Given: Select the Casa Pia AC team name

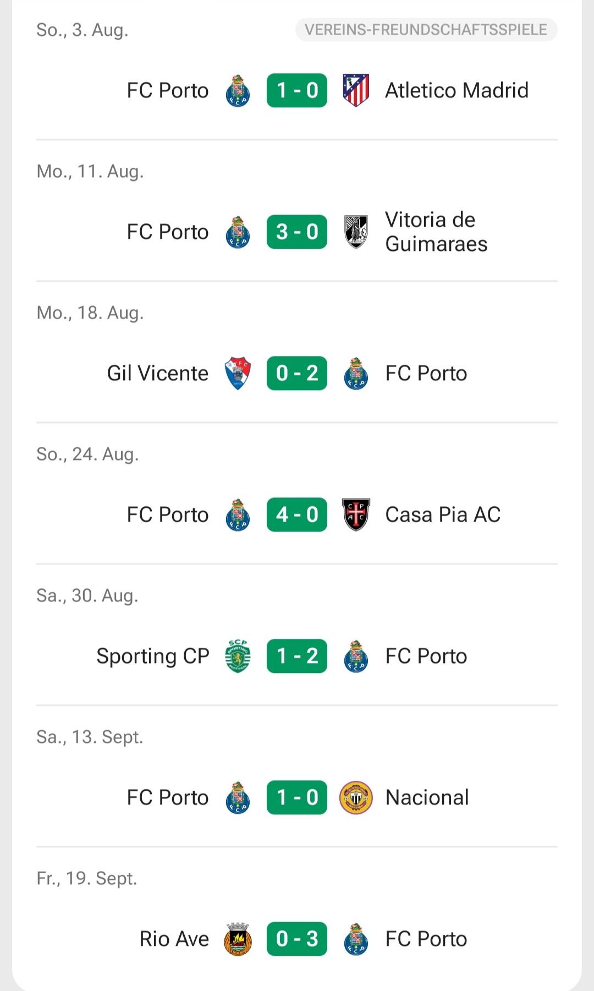Looking at the screenshot, I should tap(443, 514).
